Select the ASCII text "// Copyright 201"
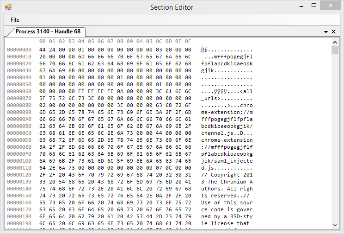Image resolution: width=344 pixels, height=234 pixels. coord(227,175)
